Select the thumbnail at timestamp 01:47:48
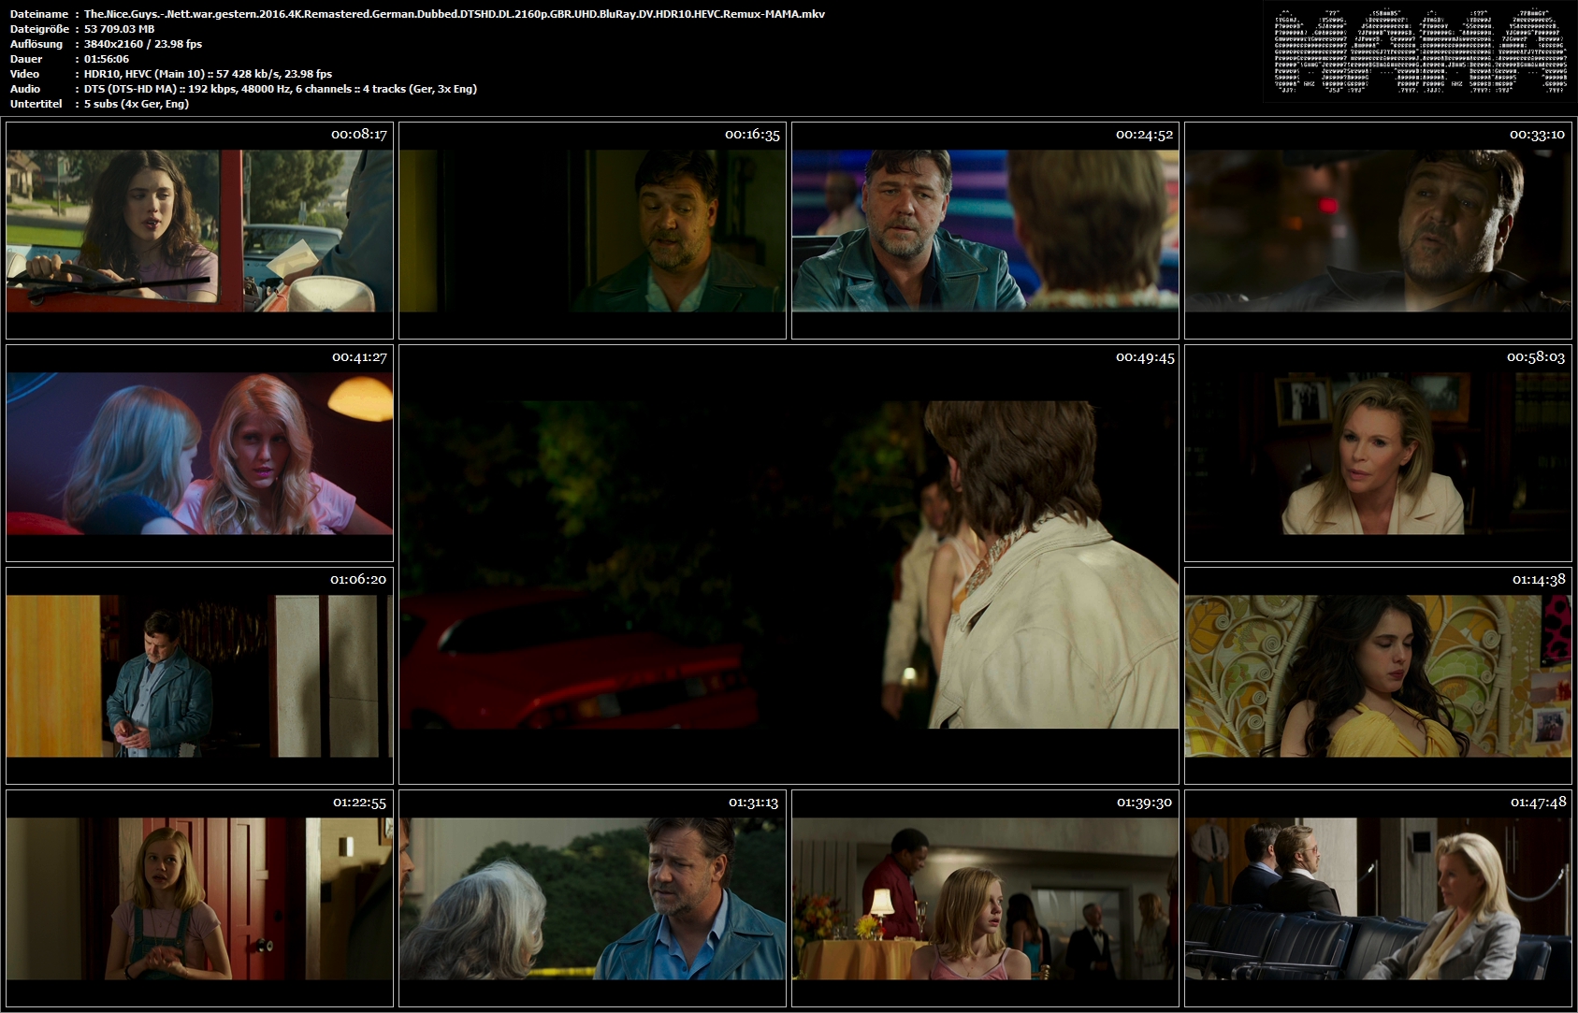 1378,898
